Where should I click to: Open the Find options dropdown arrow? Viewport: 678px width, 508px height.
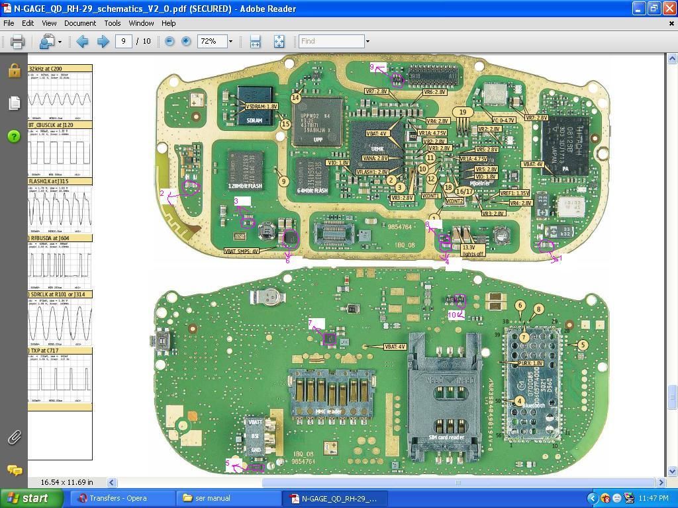[x=367, y=42]
